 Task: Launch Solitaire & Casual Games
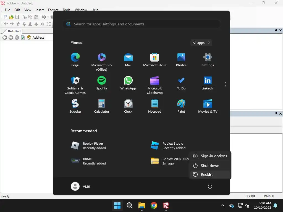75,85
